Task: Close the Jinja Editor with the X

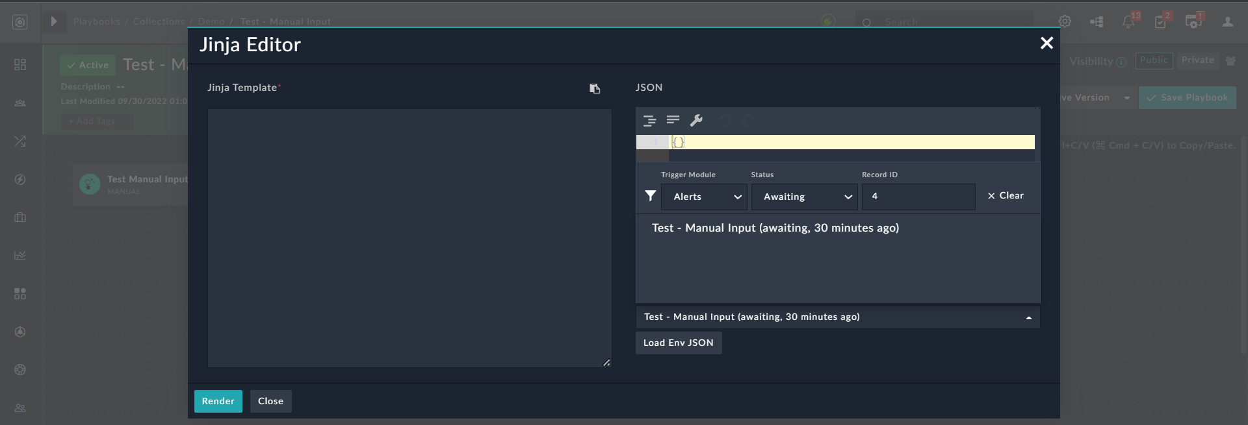Action: click(x=1046, y=43)
